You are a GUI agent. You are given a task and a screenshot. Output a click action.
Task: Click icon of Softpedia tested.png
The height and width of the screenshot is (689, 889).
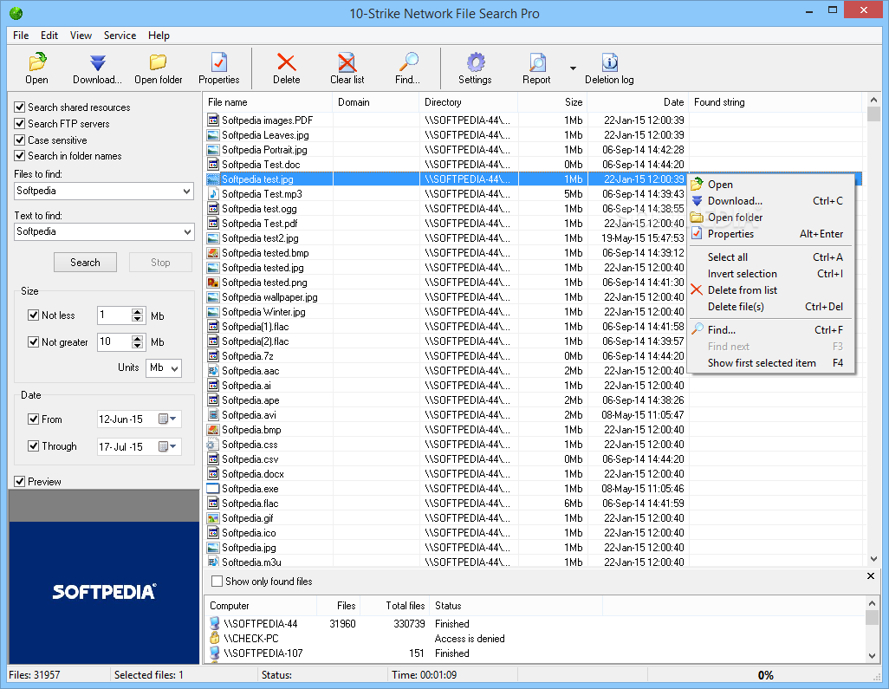[x=213, y=283]
